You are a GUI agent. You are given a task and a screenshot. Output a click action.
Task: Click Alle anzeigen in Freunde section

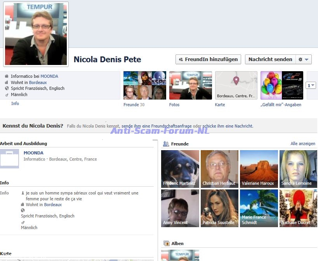pos(303,144)
